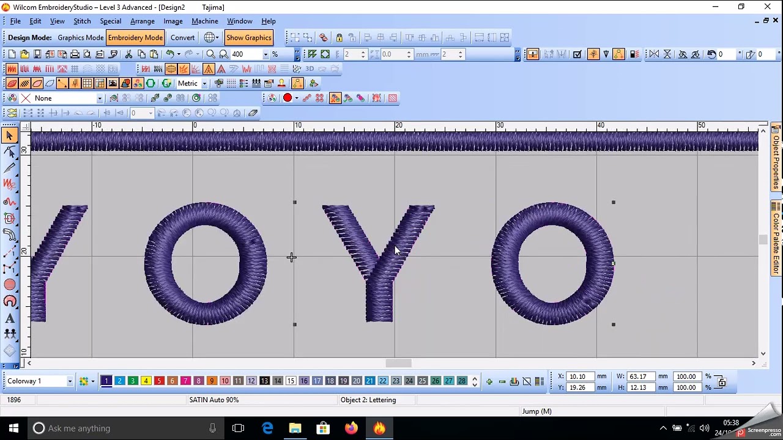The image size is (783, 440).
Task: Select the Lettering 'A' tool in left toolbox
Action: (x=10, y=318)
